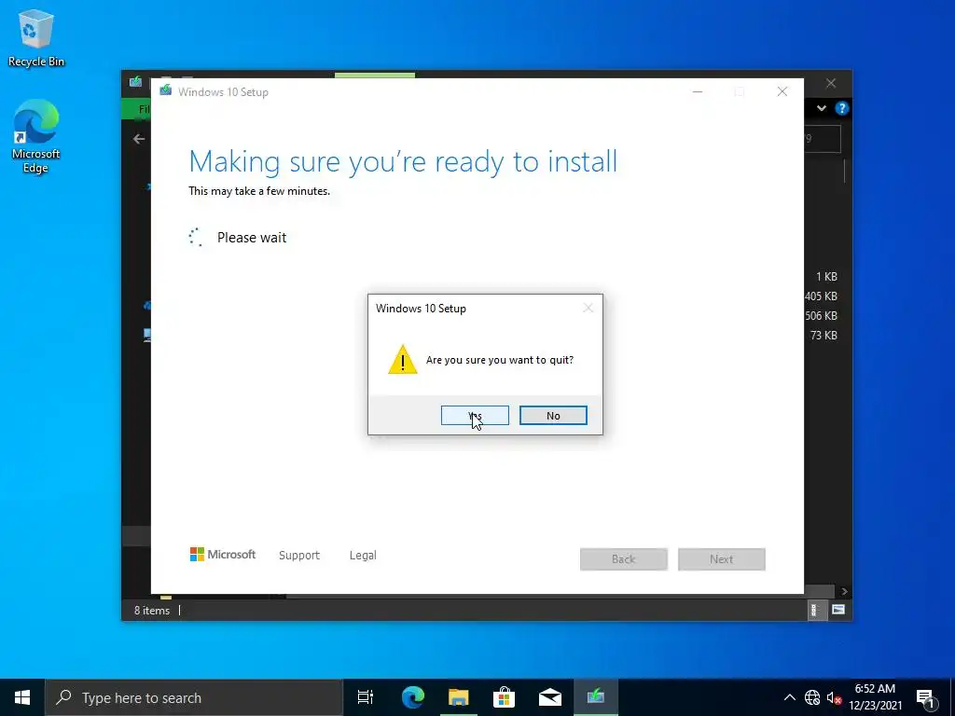The image size is (955, 716).
Task: Minimize the Windows 10 Setup window
Action: tap(698, 92)
